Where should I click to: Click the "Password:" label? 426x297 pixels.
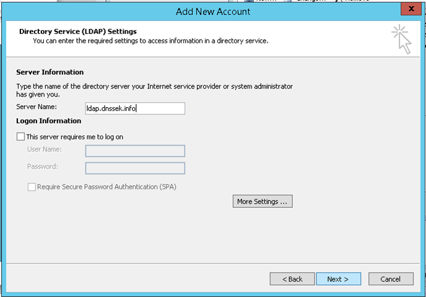[42, 166]
